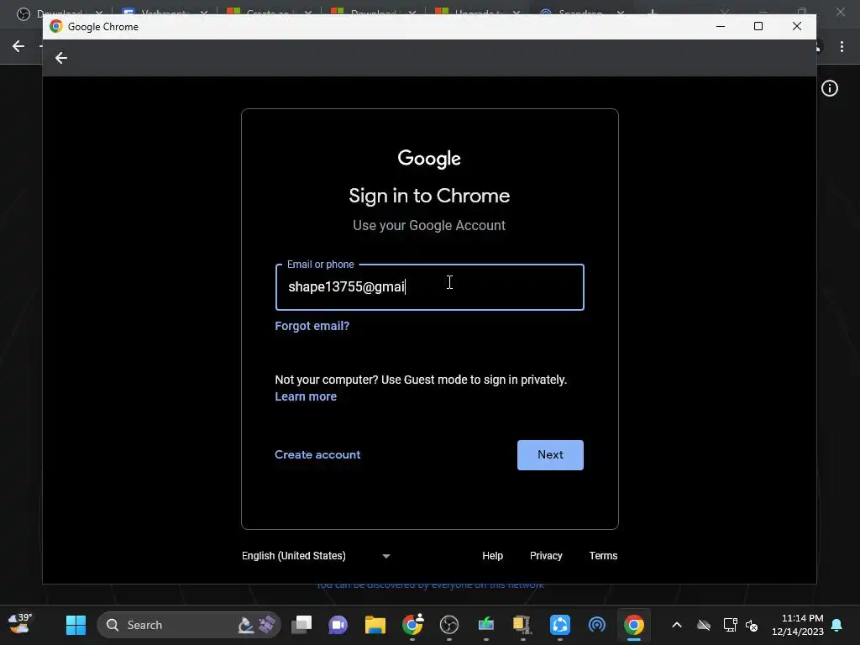Go back using the sign-in dialog's back arrow
Screen dimensions: 860x645
tap(60, 58)
